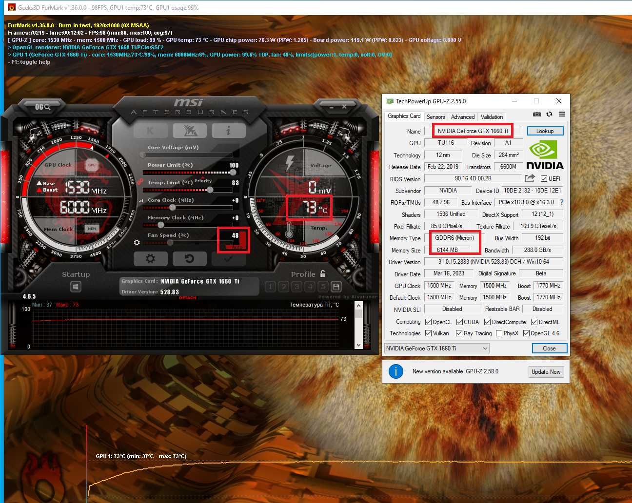632x503 pixels.
Task: Minimize Afterburner using skin minimize button
Action: pyautogui.click(x=332, y=107)
